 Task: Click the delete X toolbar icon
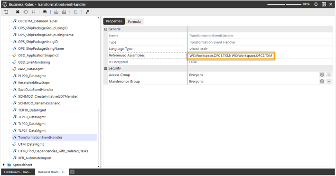[x=18, y=12]
